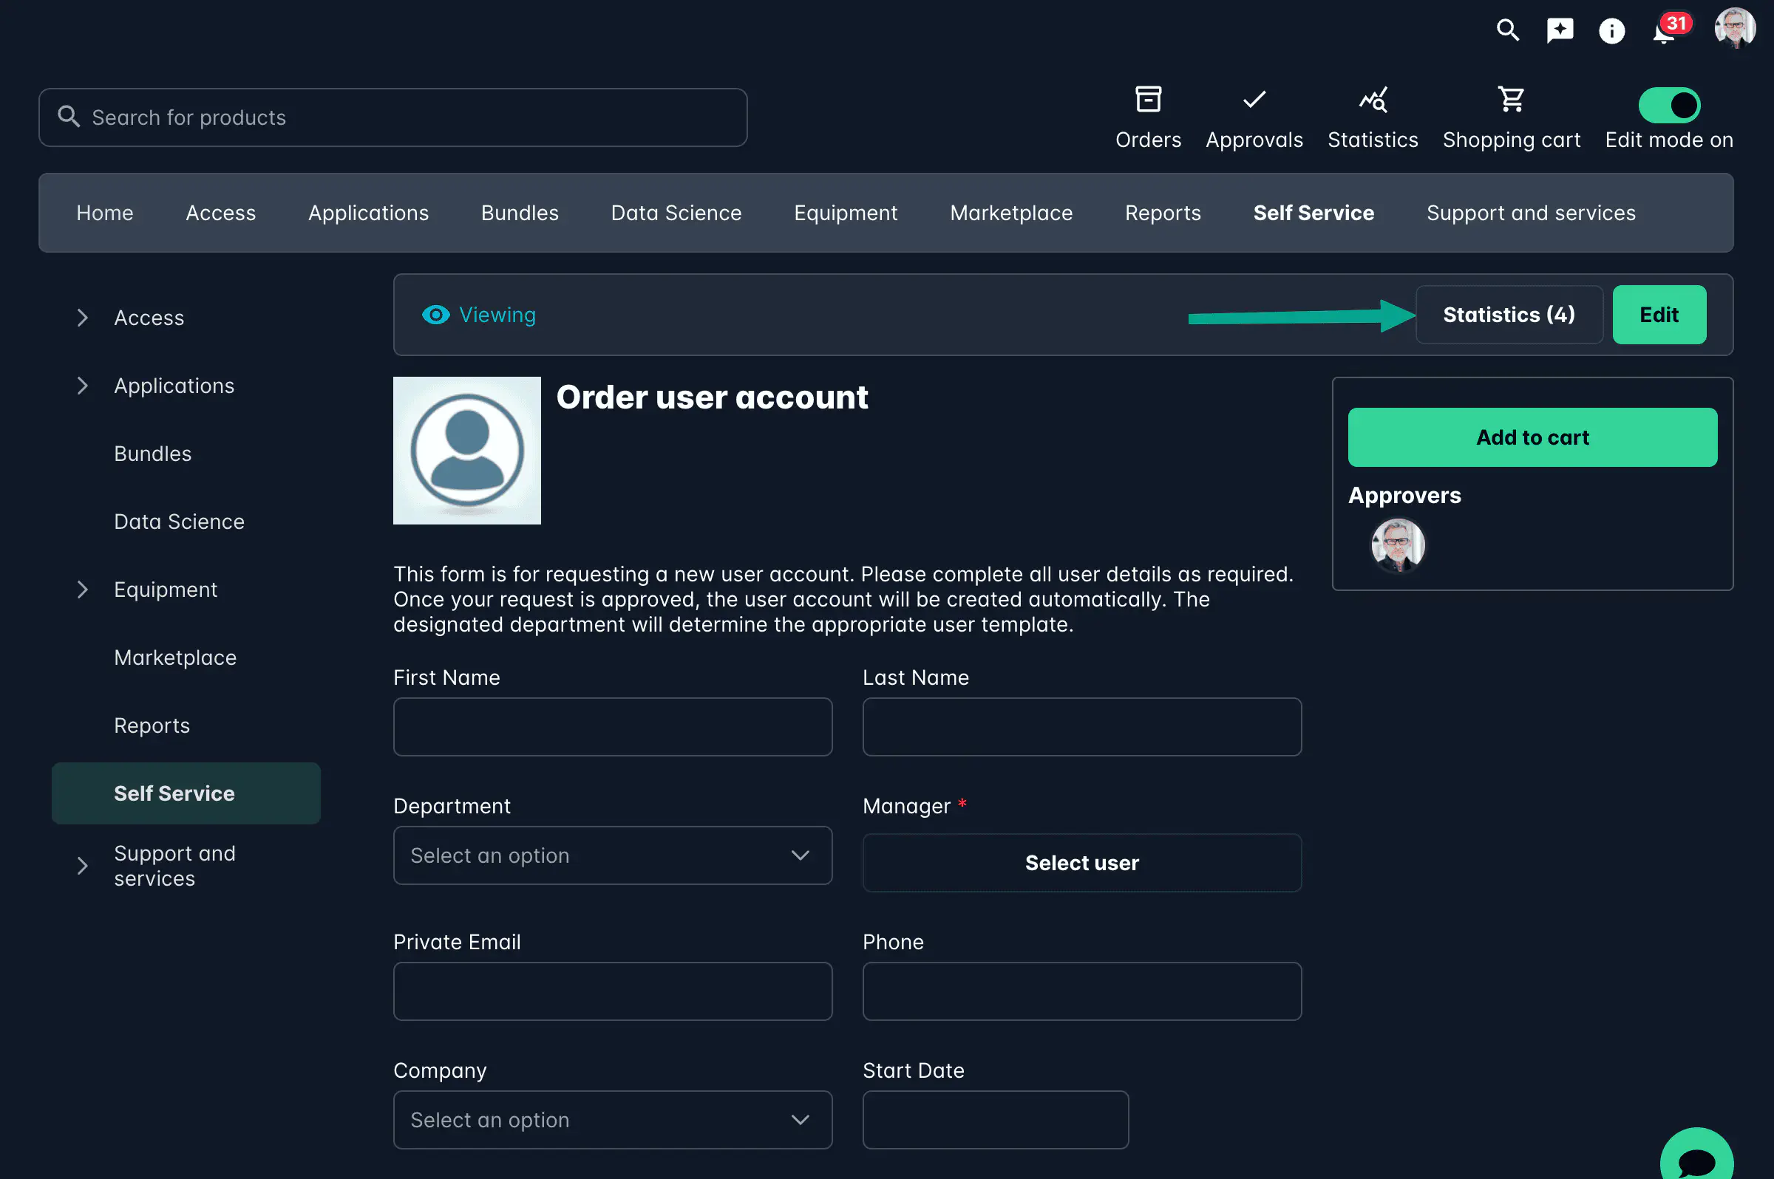Click the search magnifier in the top bar
Screen dimensions: 1774x1179
[1508, 30]
